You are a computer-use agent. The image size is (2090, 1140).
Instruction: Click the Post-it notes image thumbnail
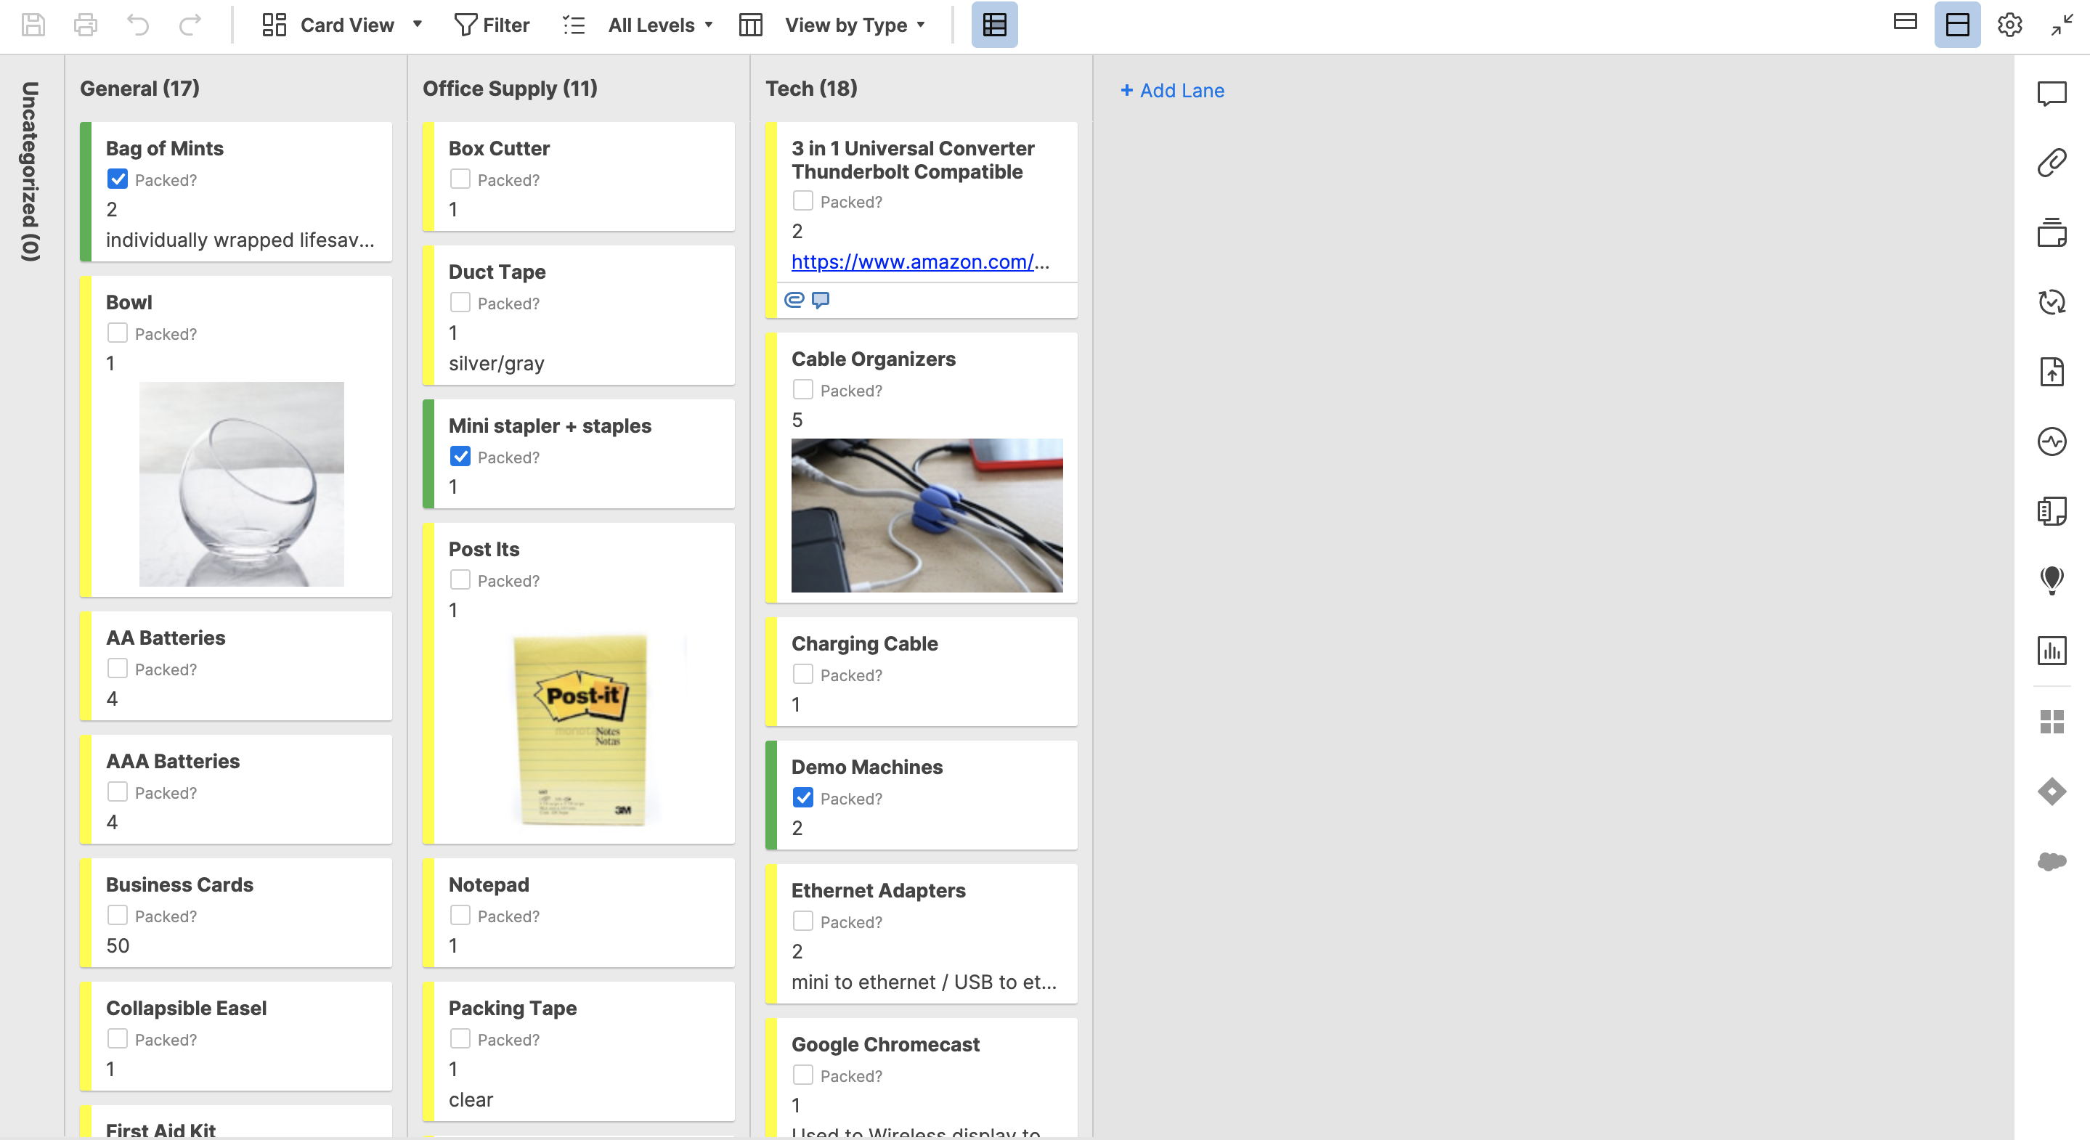[584, 730]
